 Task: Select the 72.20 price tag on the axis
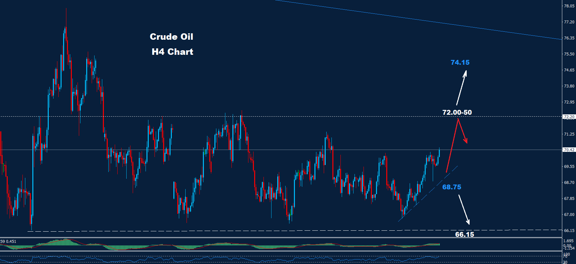coord(569,117)
